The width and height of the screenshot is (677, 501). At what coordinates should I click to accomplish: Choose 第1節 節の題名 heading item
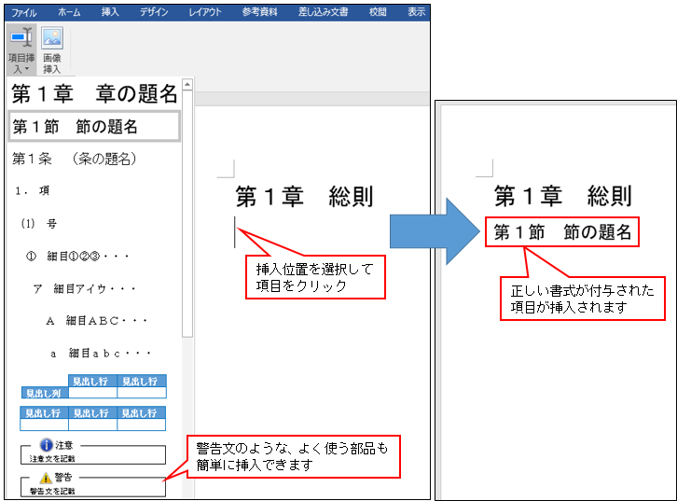coord(93,126)
